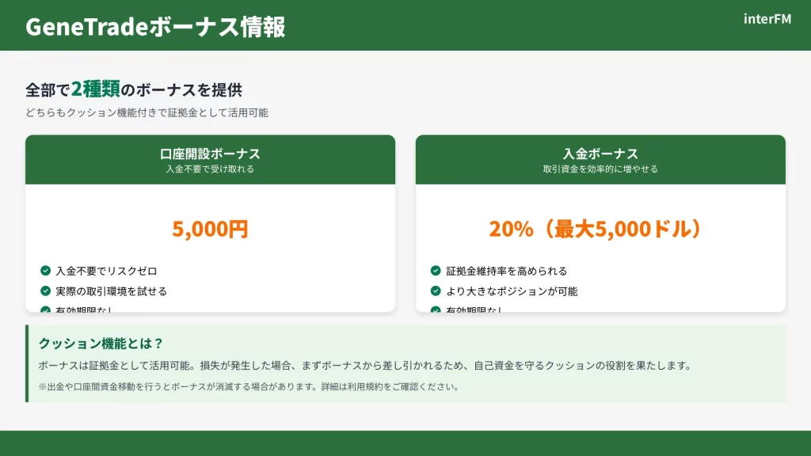The width and height of the screenshot is (811, 456).
Task: Click the footnote about 出金や口座間資金移動
Action: click(x=249, y=387)
